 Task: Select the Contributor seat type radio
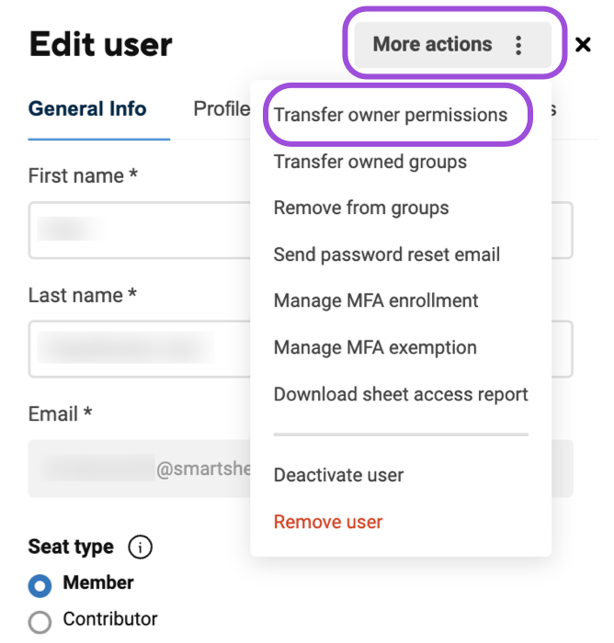40,622
